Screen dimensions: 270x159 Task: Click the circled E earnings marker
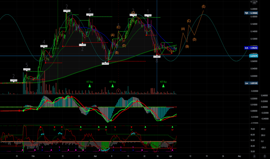pos(118,91)
